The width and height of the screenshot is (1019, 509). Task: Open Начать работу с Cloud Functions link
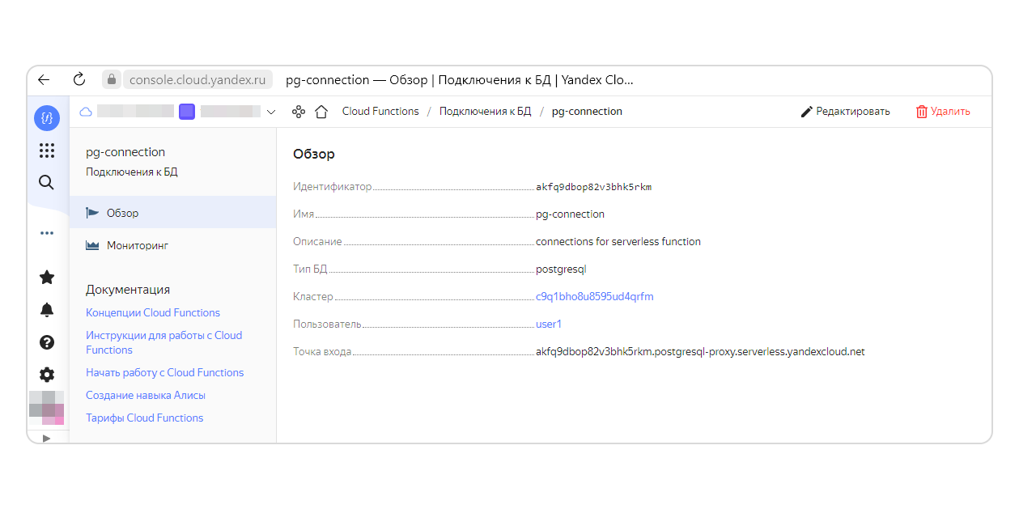(165, 372)
